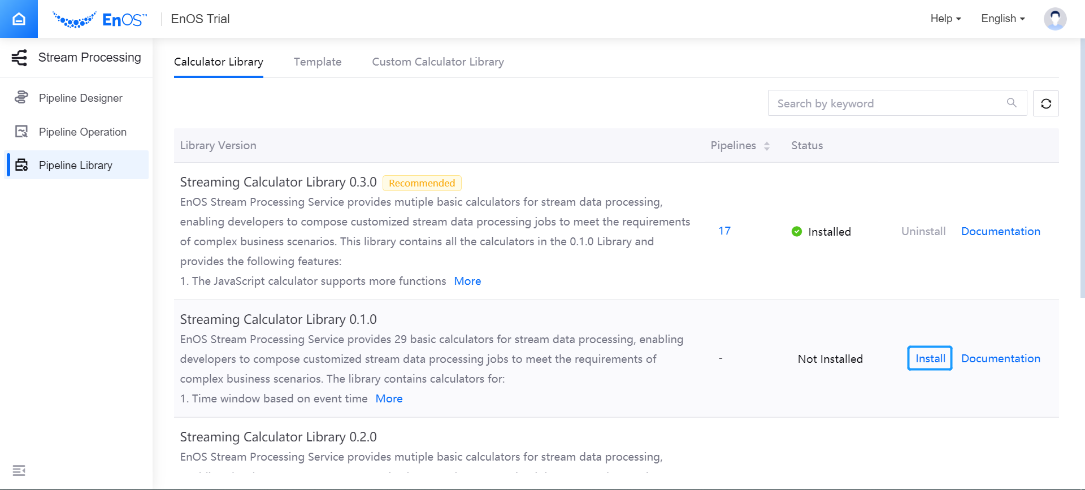Switch to Template tab

pyautogui.click(x=318, y=62)
